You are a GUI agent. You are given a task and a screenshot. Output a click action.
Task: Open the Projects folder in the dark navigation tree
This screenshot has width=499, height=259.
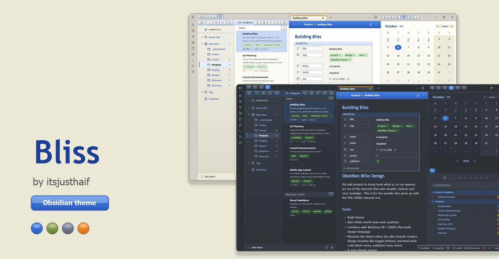point(263,136)
